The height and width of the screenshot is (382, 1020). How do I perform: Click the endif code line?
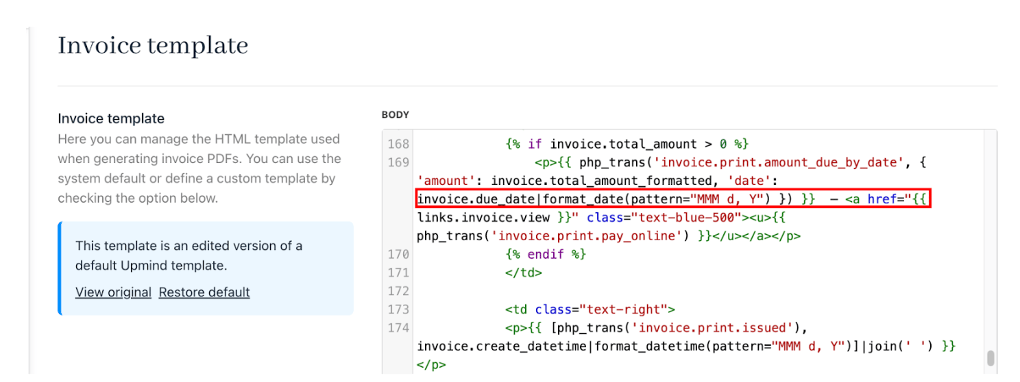tap(546, 254)
